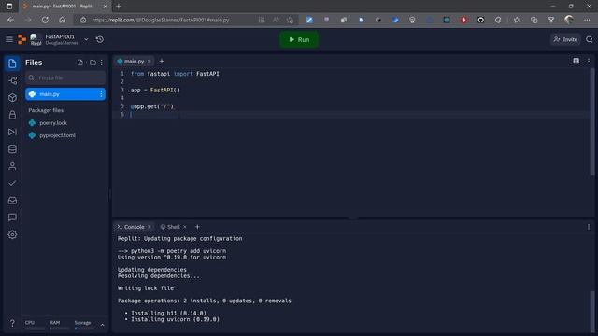Open the editor pane more options menu

tap(589, 61)
